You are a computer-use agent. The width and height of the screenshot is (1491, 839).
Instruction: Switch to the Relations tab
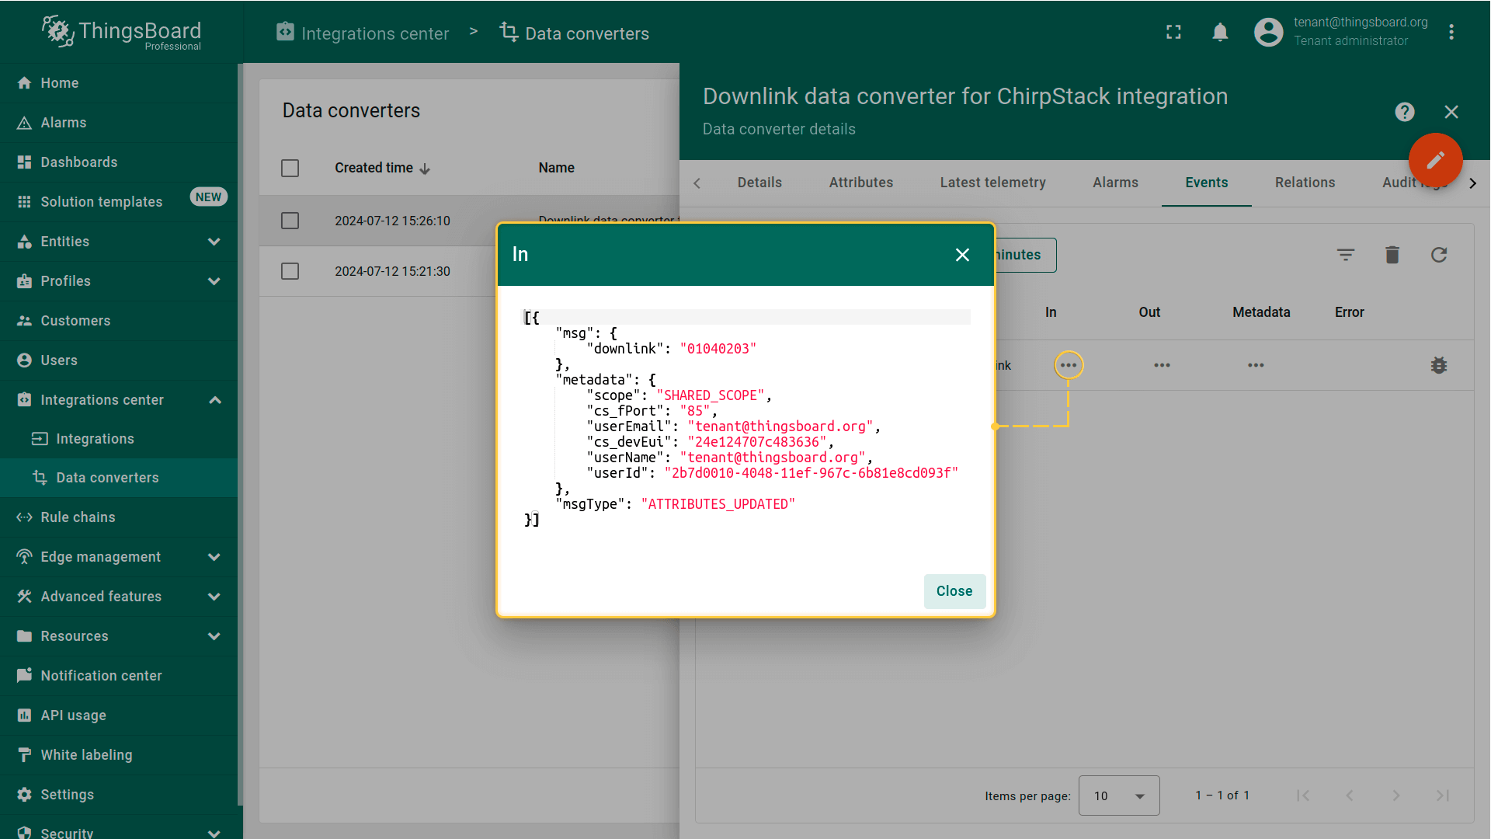(x=1305, y=183)
